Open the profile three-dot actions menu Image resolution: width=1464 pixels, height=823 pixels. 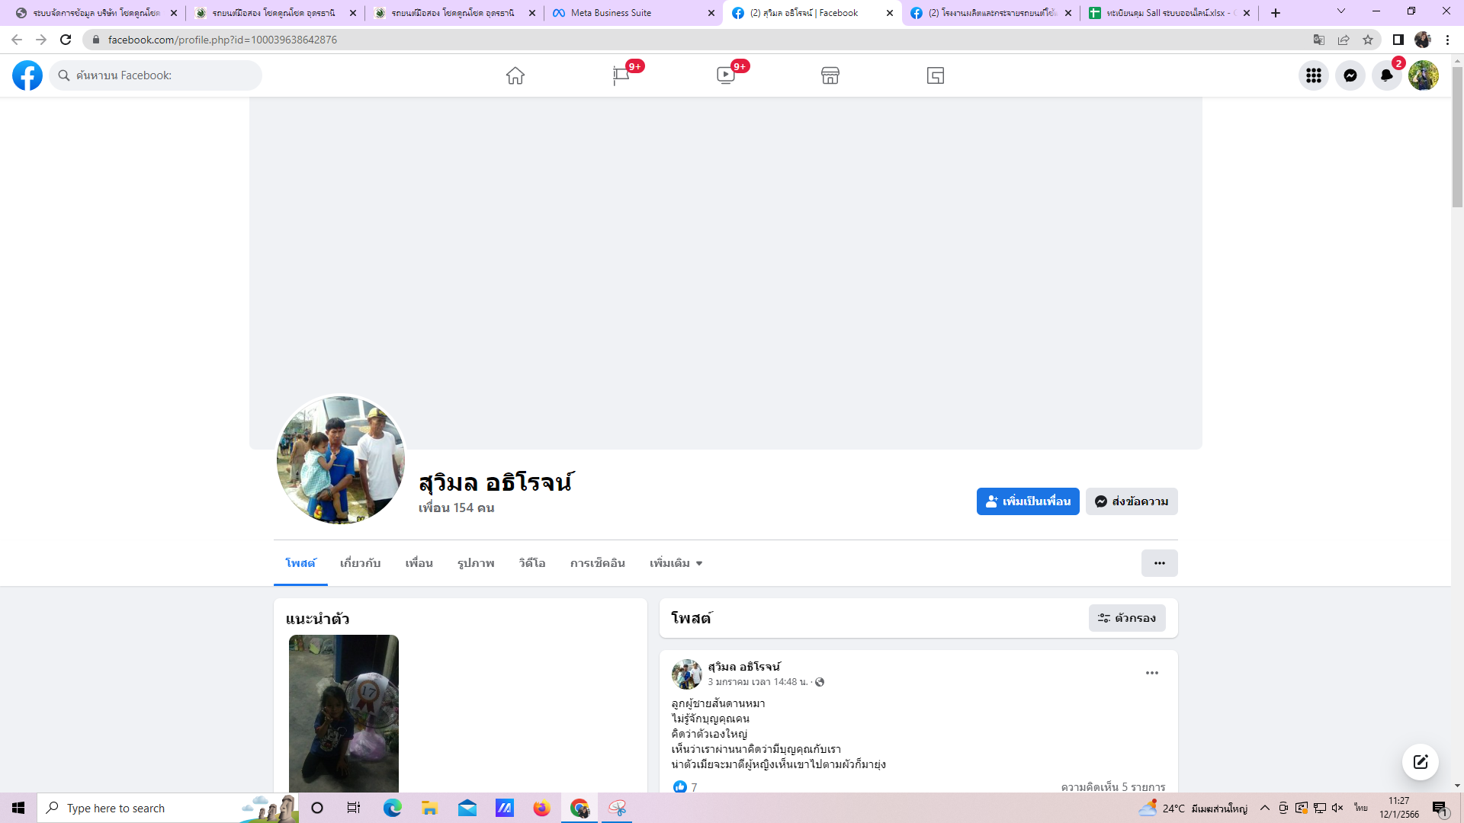click(x=1160, y=563)
